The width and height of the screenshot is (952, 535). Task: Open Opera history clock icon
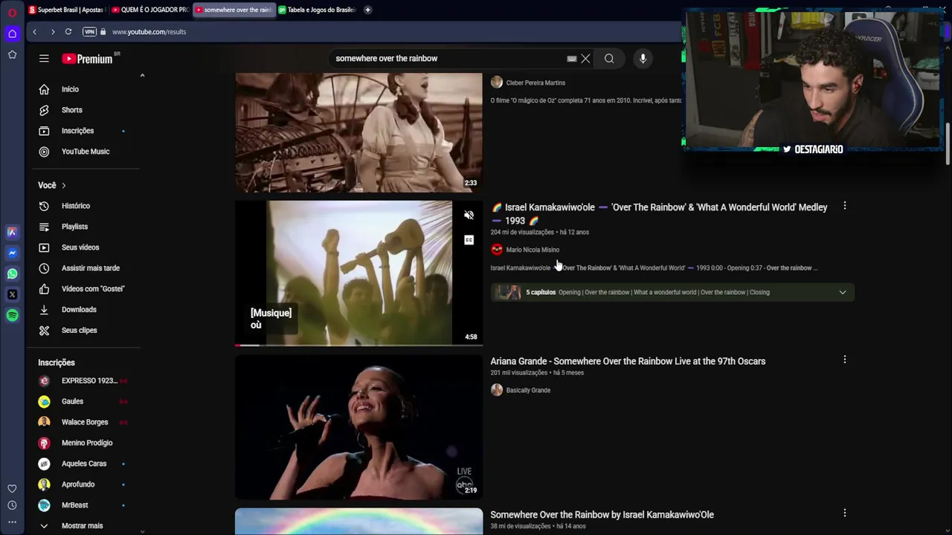pos(12,505)
